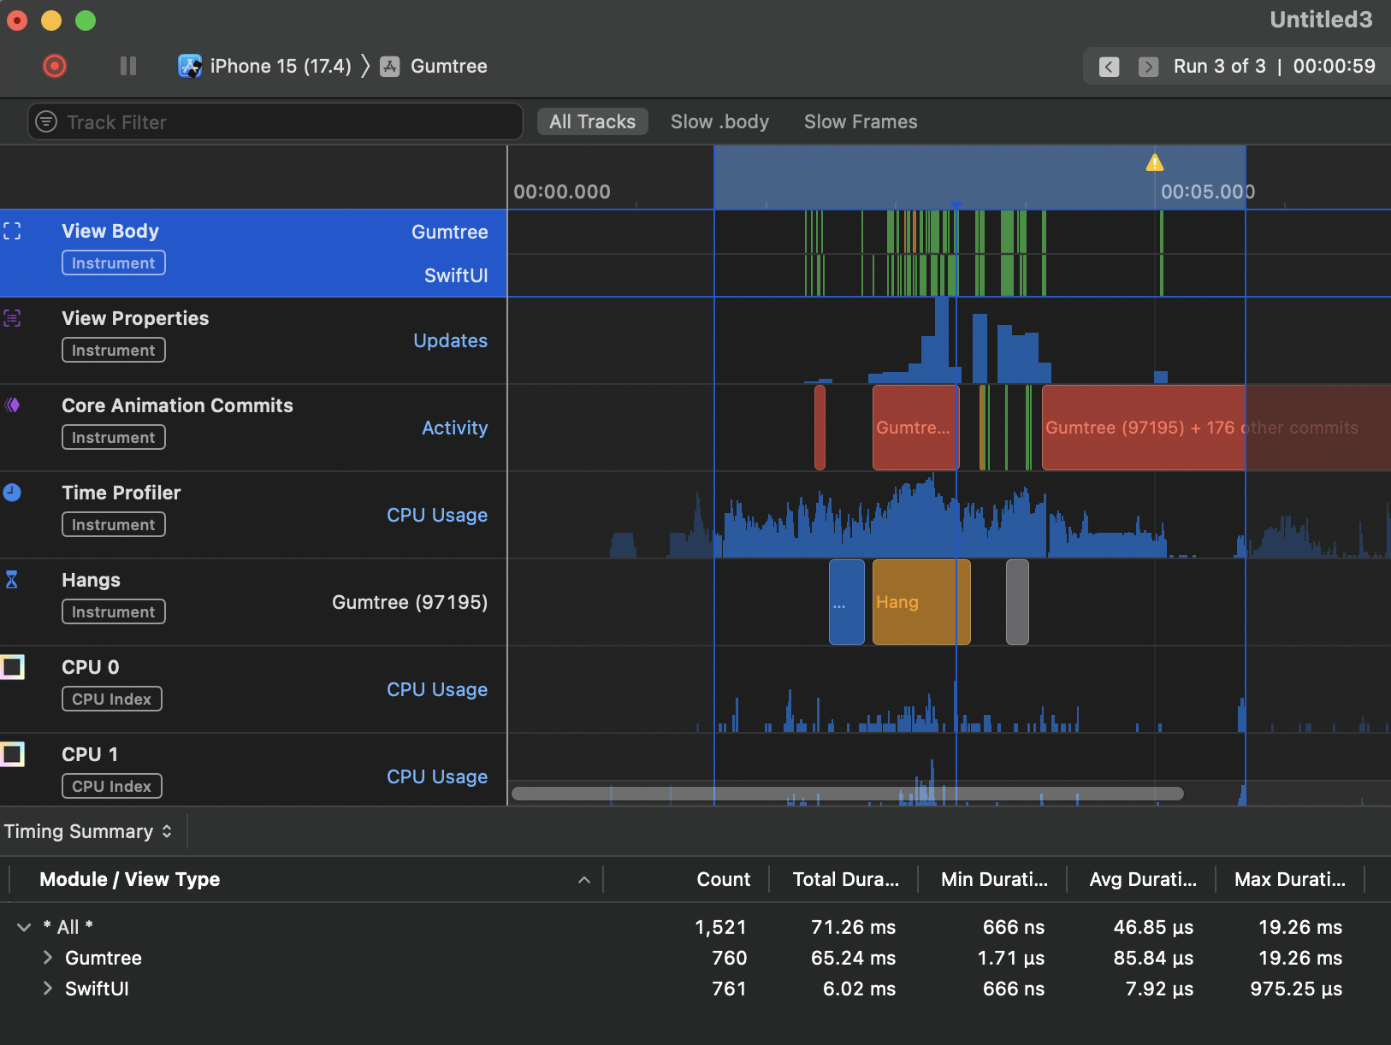Click the yellow window minimize button
The image size is (1391, 1045).
tap(51, 20)
